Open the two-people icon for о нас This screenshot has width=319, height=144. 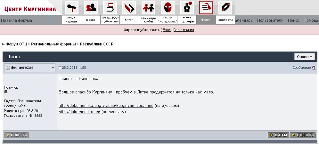pos(91,8)
